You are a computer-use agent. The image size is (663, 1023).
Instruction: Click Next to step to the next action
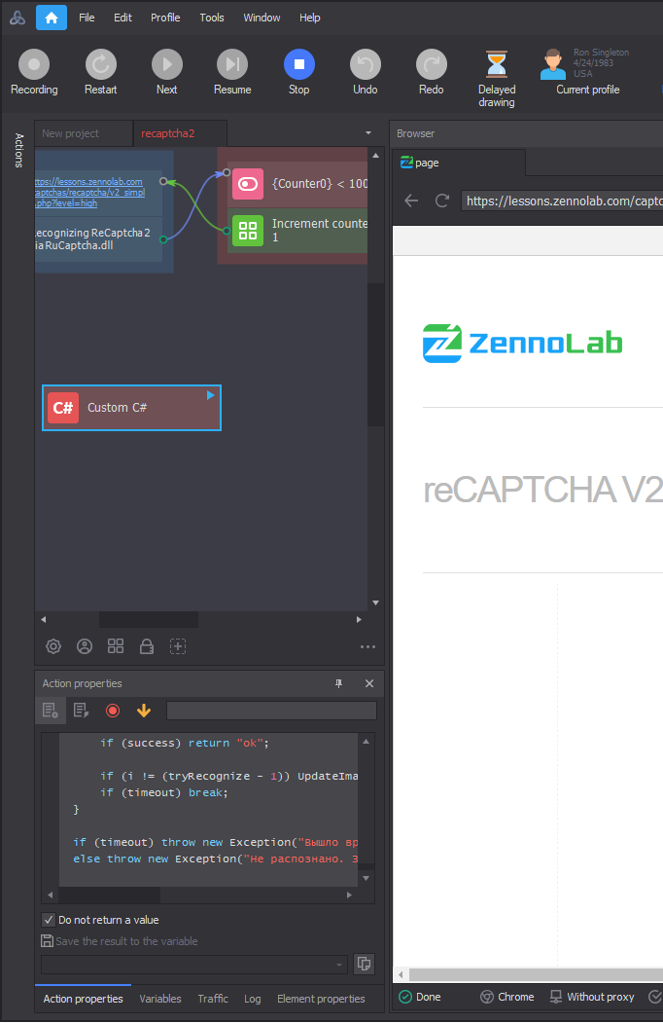[x=167, y=72]
